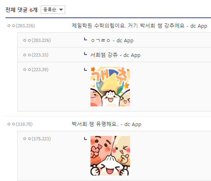
Task: Select nickname ㅇㅇ(203.226) on first comment
Action: pos(21,26)
